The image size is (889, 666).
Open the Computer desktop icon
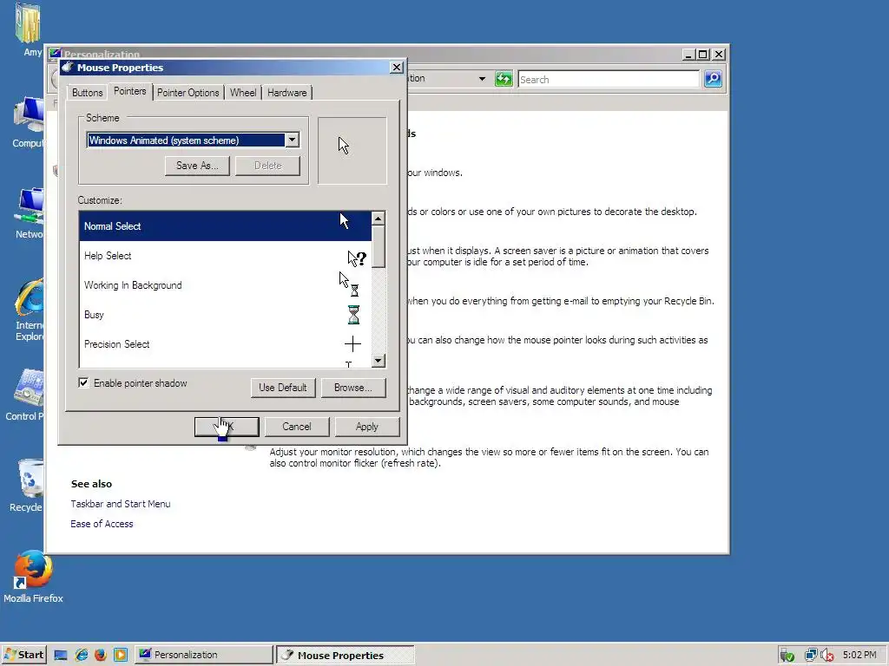(x=29, y=121)
